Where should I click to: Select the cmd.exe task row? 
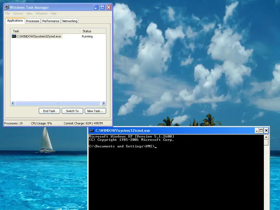coord(58,36)
